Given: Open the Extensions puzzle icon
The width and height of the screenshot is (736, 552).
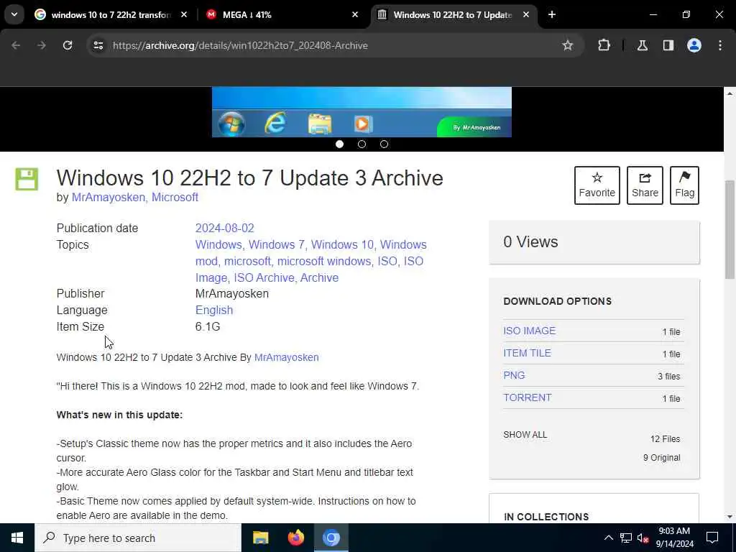Looking at the screenshot, I should (604, 45).
